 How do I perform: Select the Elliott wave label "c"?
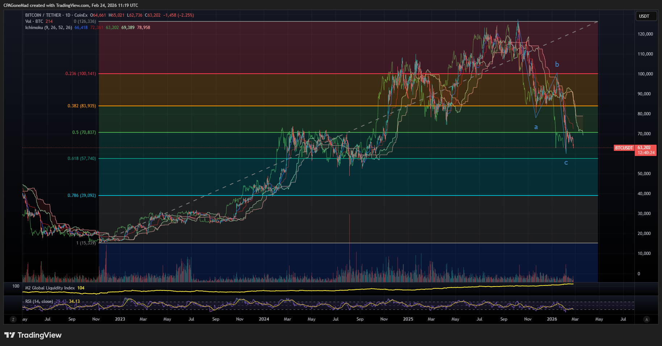[x=566, y=163]
